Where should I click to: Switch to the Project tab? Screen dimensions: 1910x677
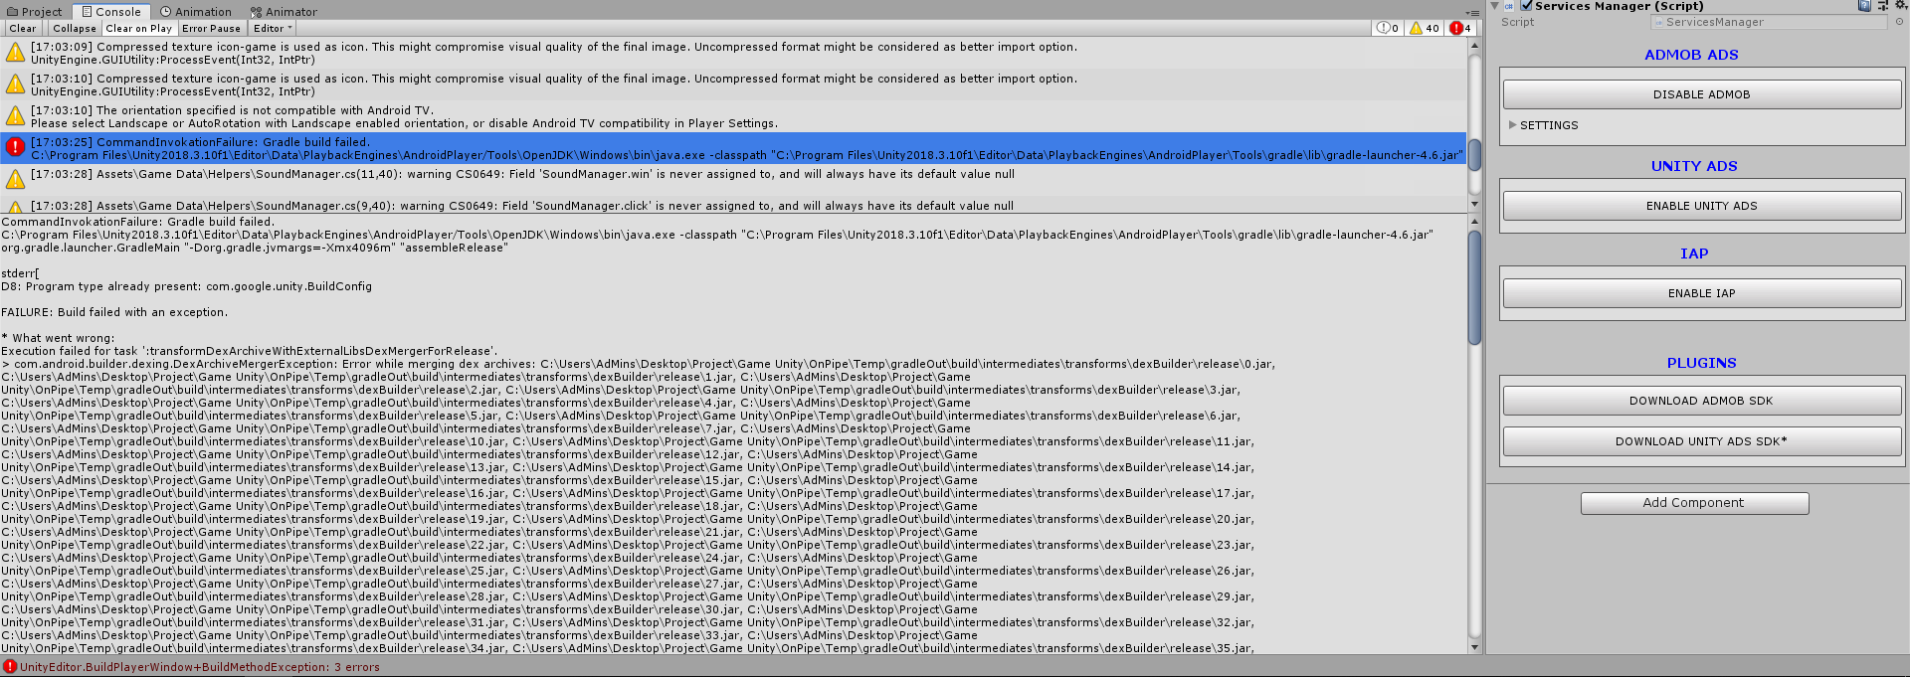coord(35,12)
